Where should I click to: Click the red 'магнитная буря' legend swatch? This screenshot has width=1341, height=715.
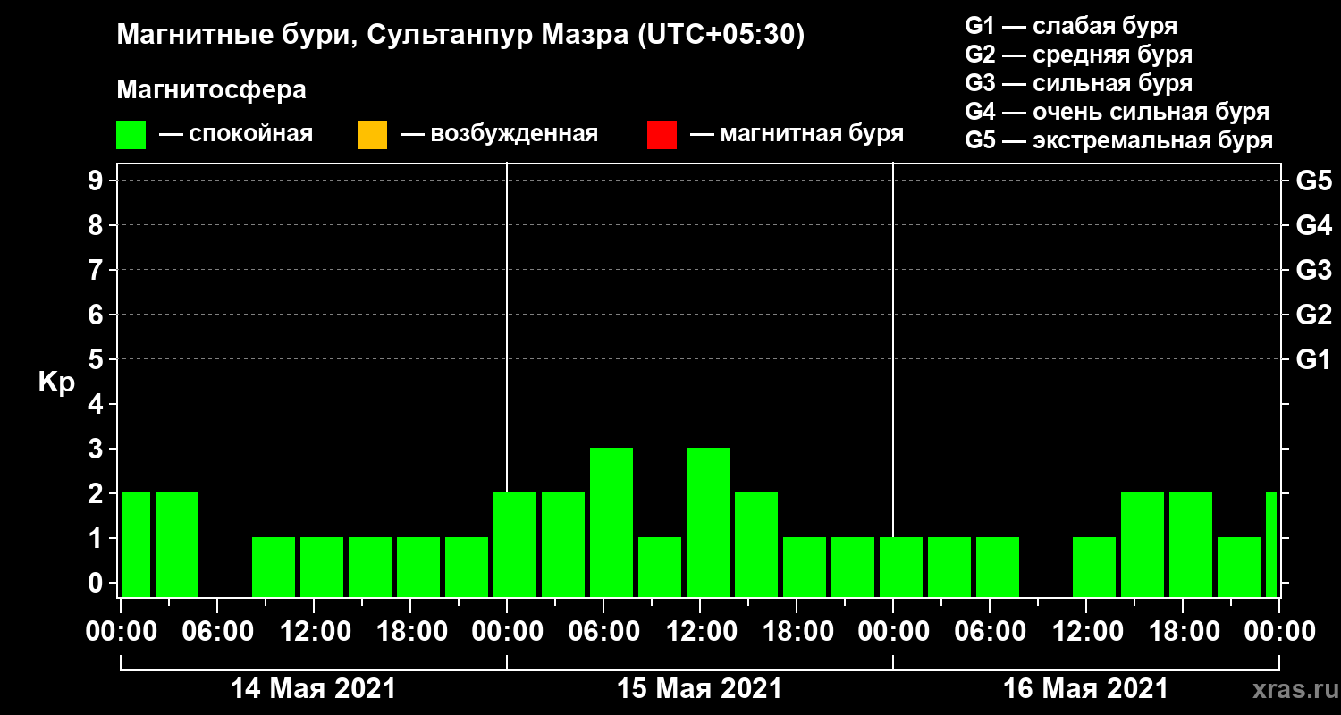click(x=662, y=135)
